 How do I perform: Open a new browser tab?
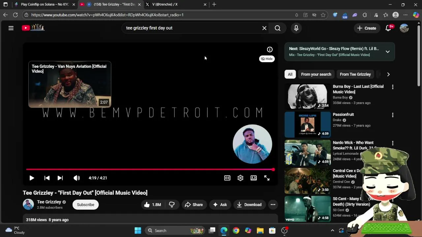pos(214,5)
